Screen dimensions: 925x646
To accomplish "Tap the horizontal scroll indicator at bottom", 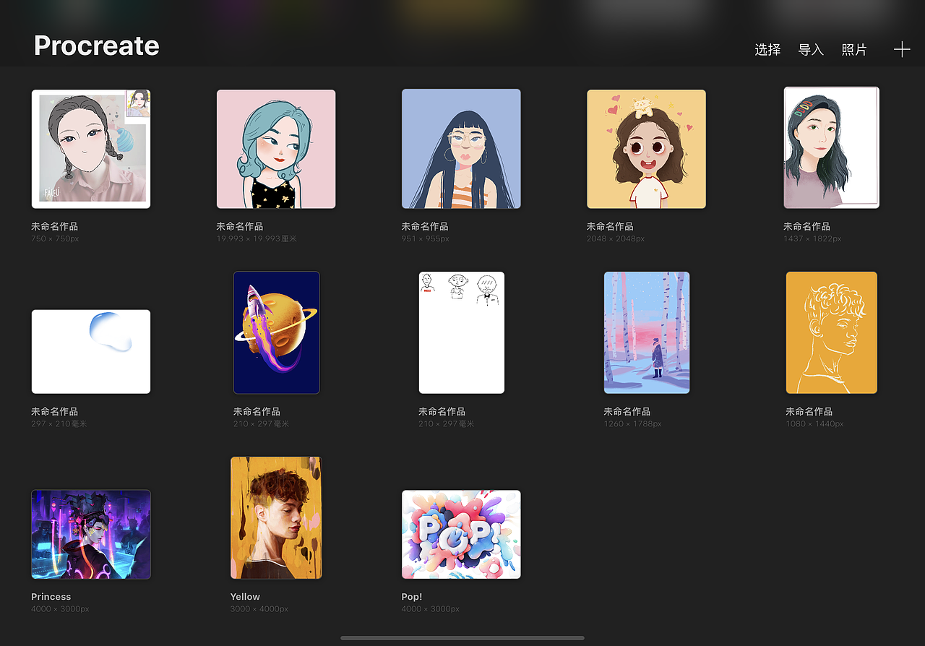I will coord(461,637).
